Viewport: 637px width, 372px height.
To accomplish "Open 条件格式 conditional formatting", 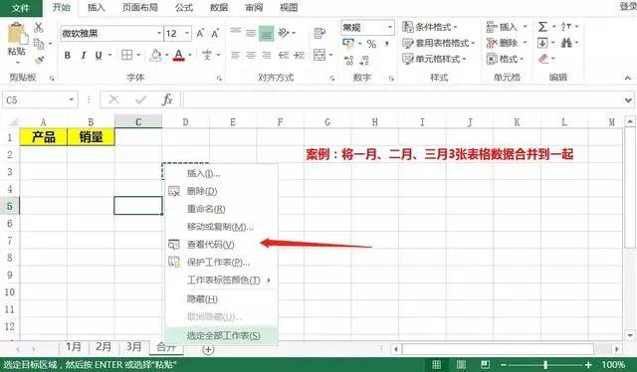I will 430,27.
